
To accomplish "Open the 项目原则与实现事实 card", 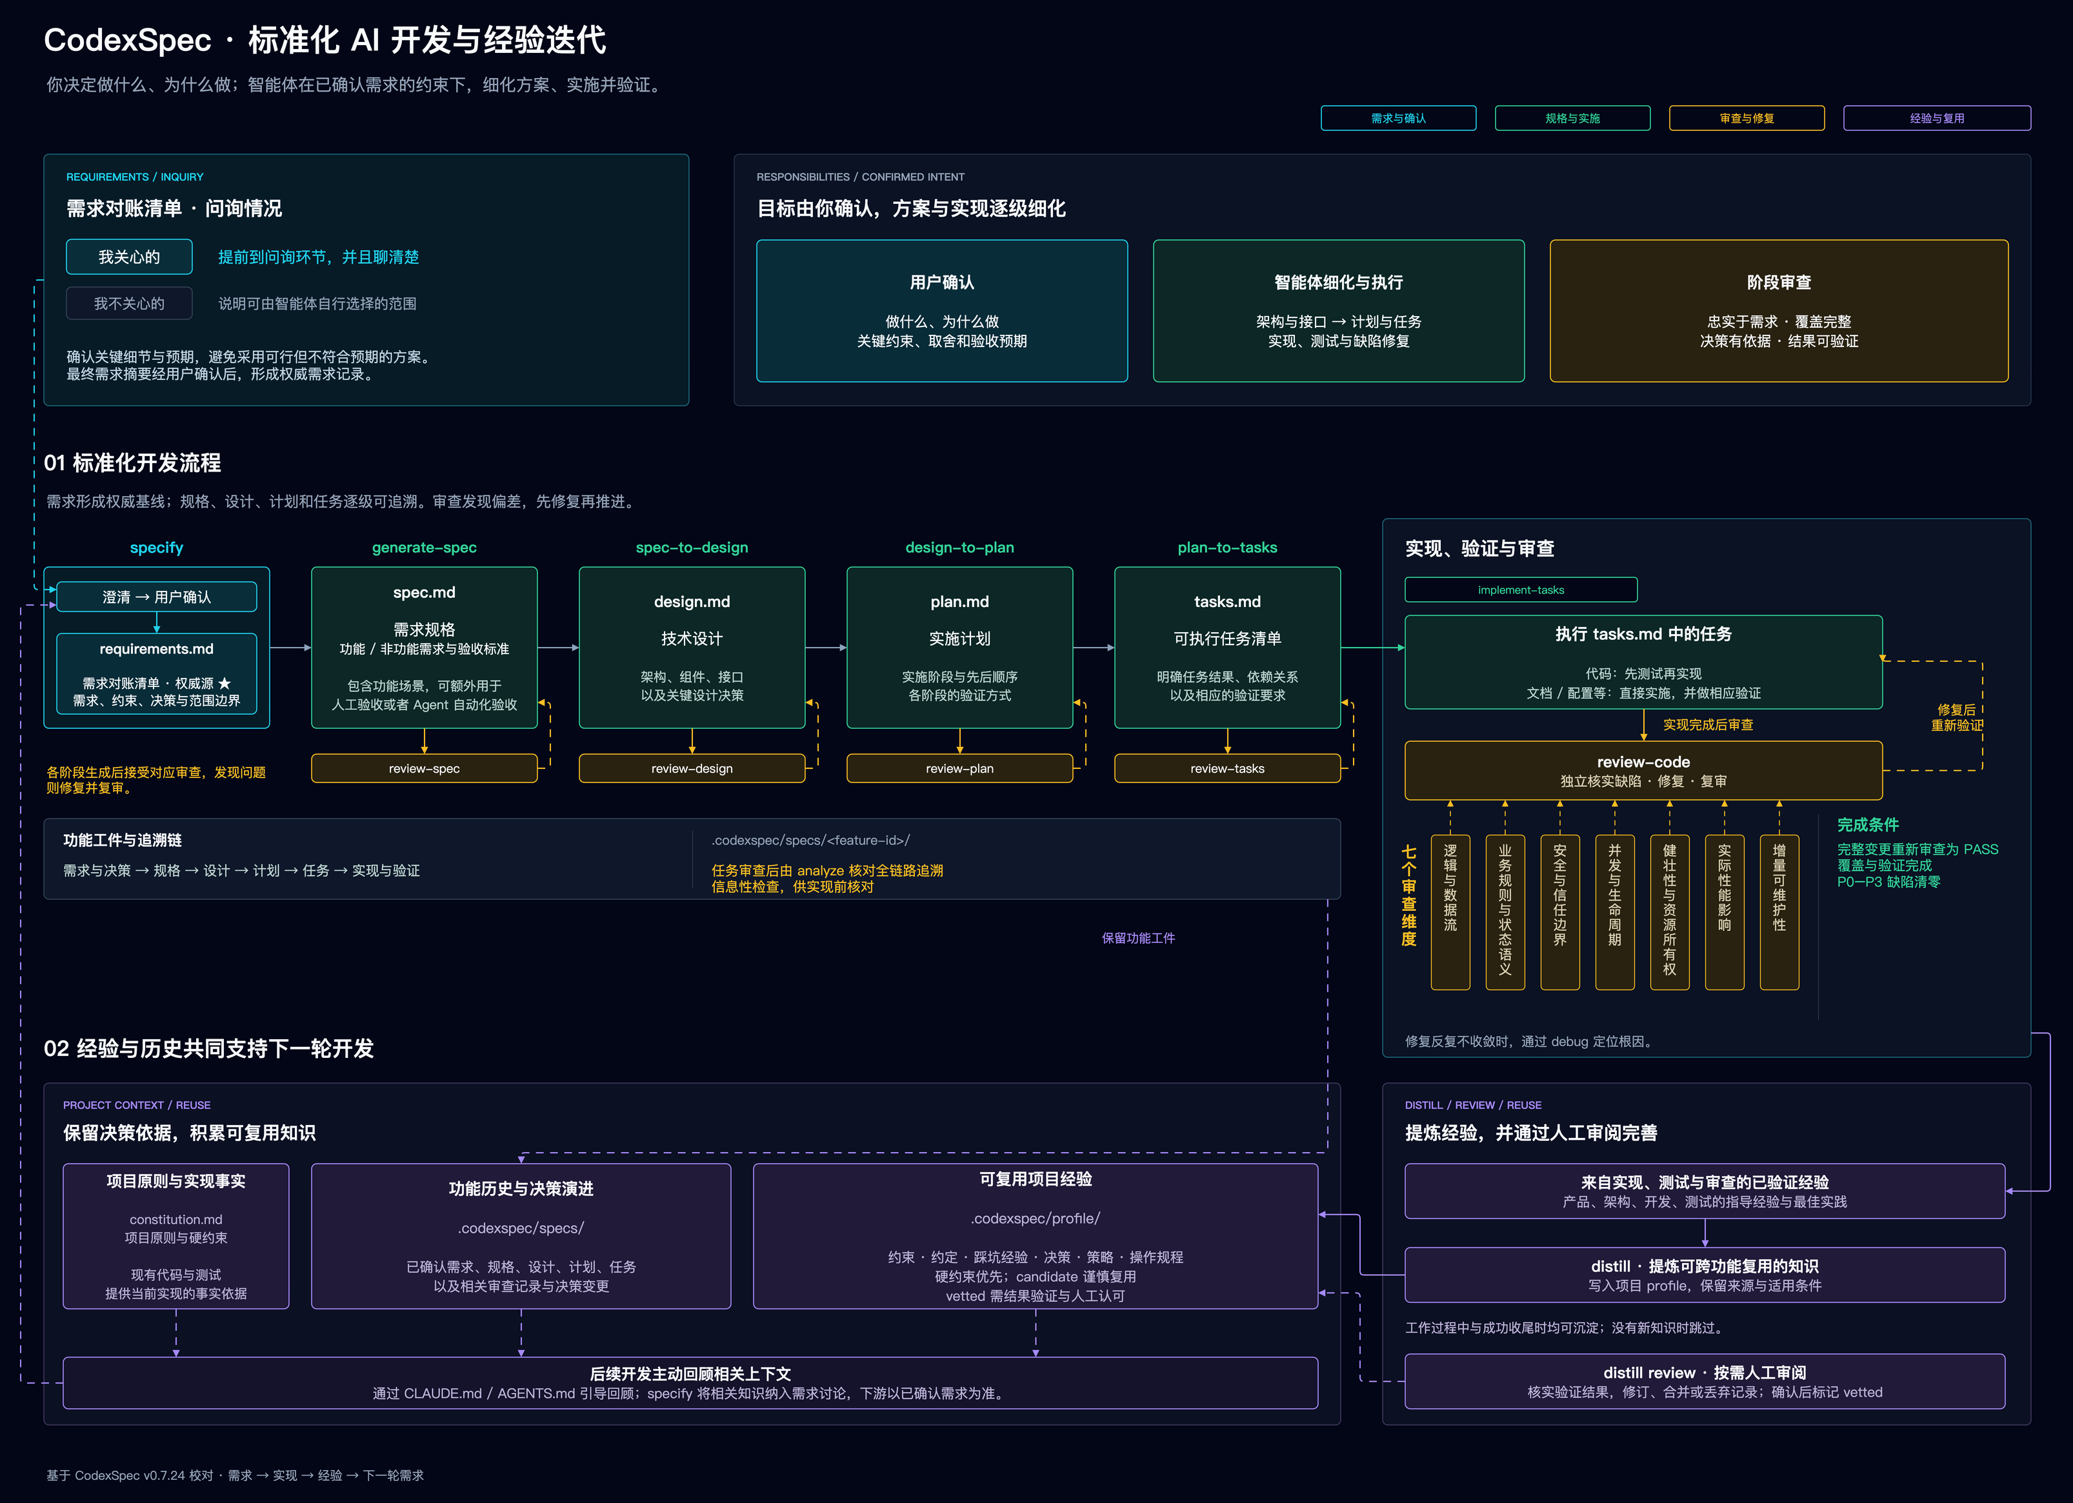I will [x=175, y=1235].
